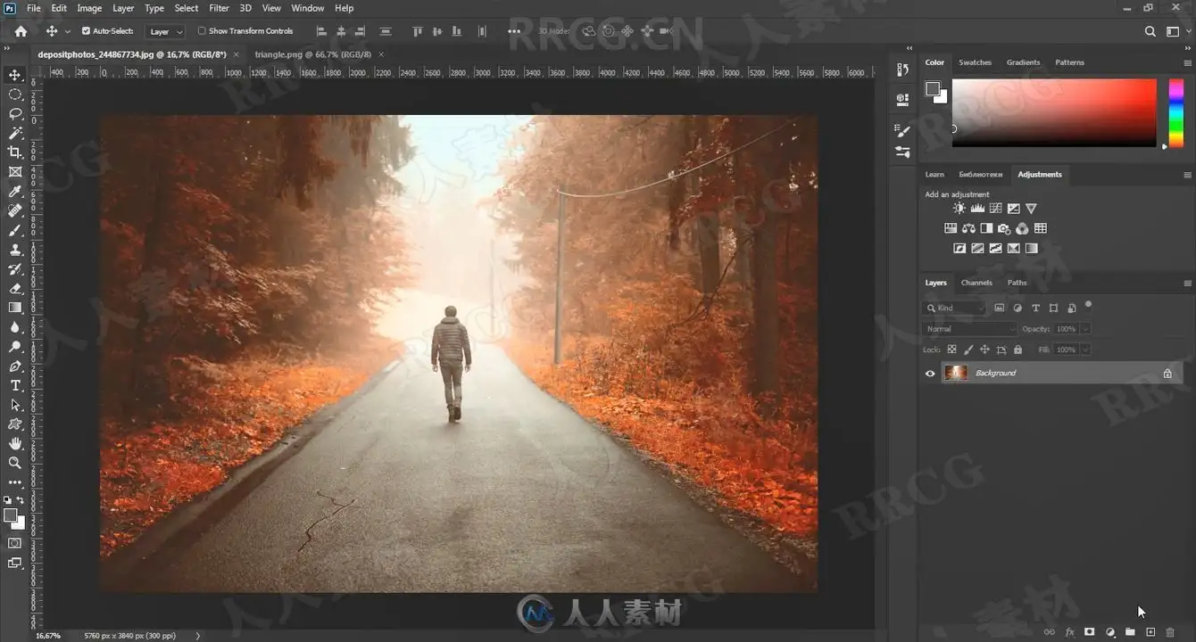Screen dimensions: 1196x642
Task: Toggle lock all padlock in Lock row
Action: [1017, 350]
